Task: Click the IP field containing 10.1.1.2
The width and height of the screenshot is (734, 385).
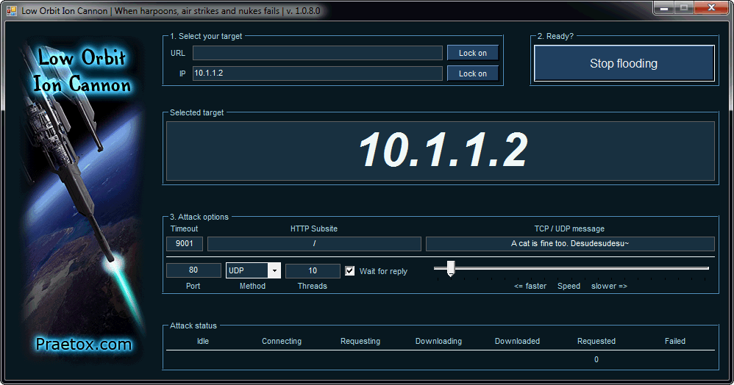Action: 318,73
